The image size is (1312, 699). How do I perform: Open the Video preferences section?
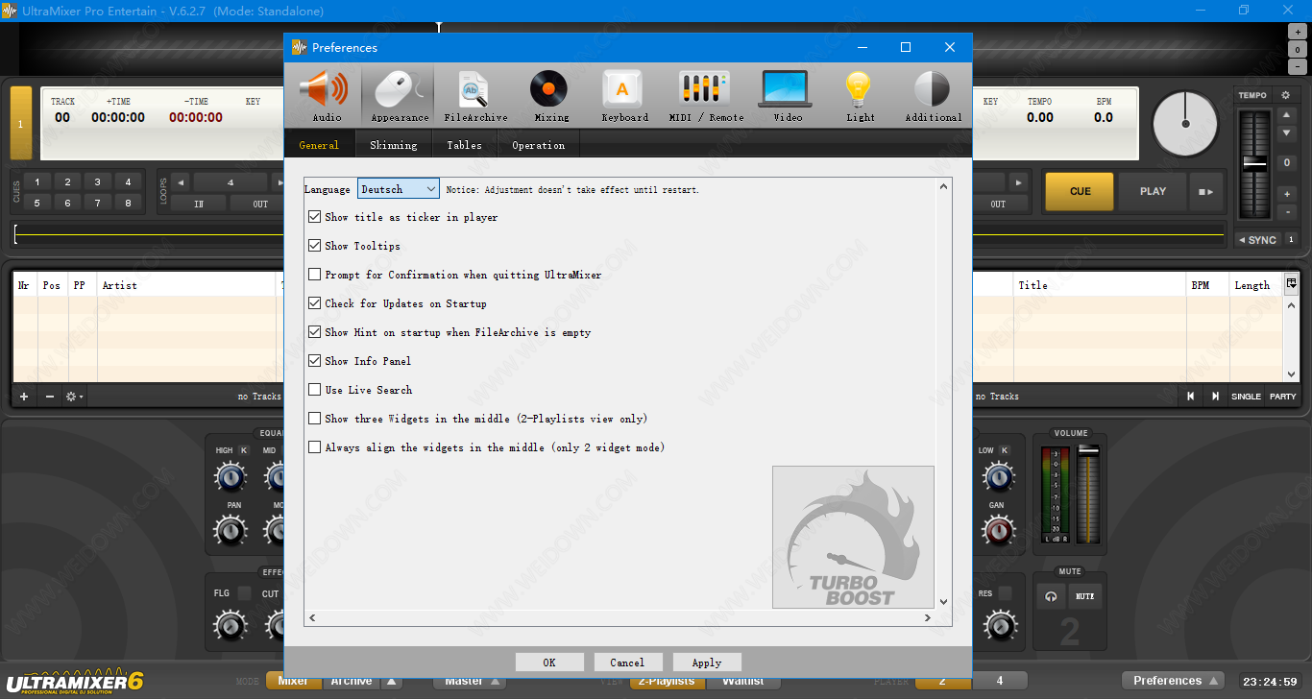coord(787,96)
